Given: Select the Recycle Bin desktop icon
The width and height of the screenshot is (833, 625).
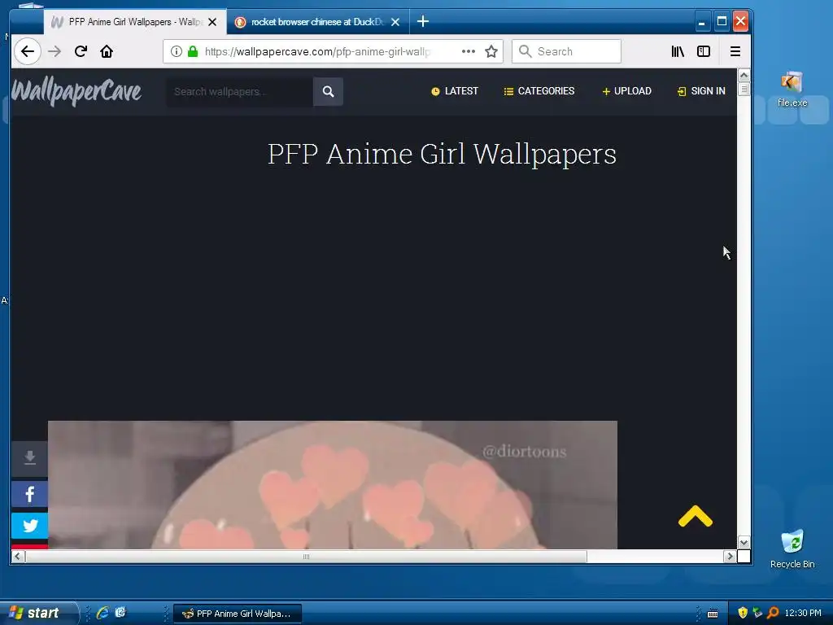Looking at the screenshot, I should tap(792, 549).
